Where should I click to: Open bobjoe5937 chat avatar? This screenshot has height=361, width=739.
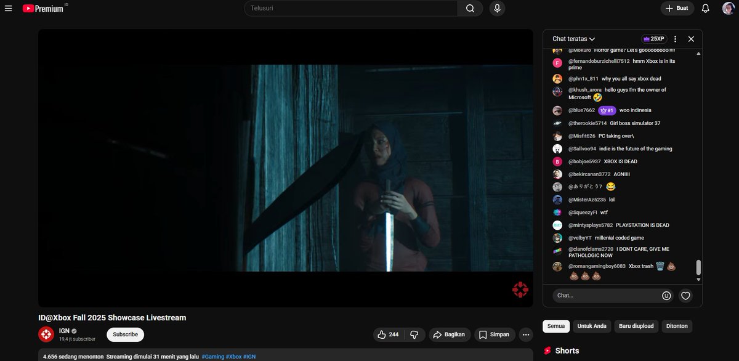pyautogui.click(x=557, y=161)
